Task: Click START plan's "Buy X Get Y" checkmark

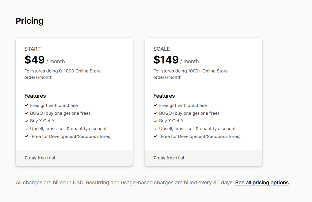Action: pyautogui.click(x=26, y=121)
